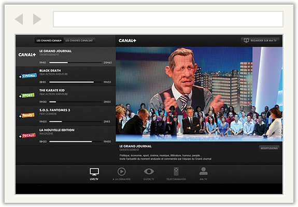Click the Black Death program title
The height and width of the screenshot is (207, 298).
(x=50, y=71)
